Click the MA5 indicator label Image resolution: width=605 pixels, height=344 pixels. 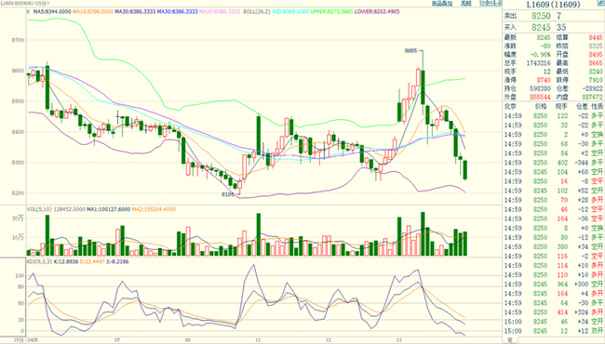[x=52, y=11]
